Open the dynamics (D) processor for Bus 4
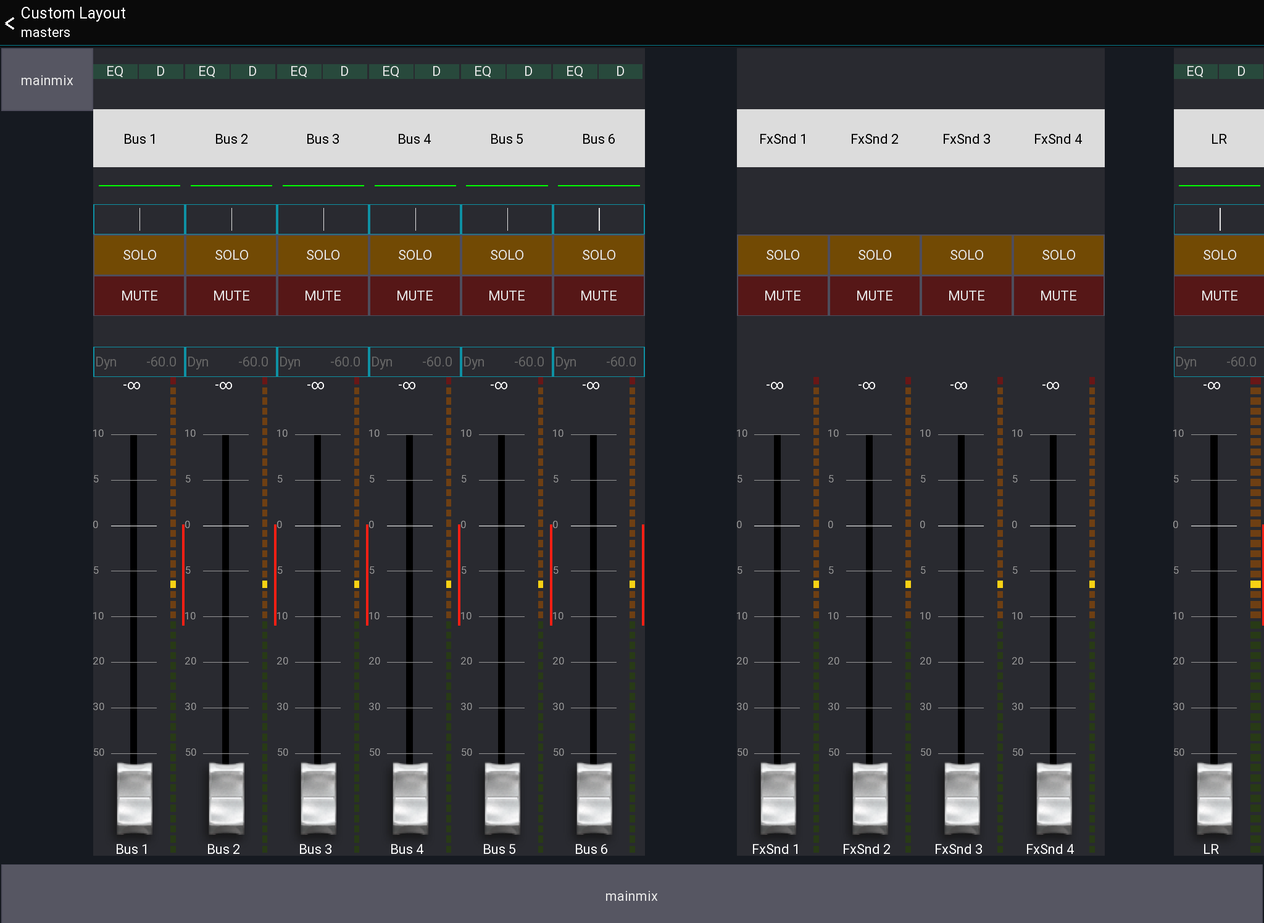Image resolution: width=1264 pixels, height=923 pixels. coord(437,71)
